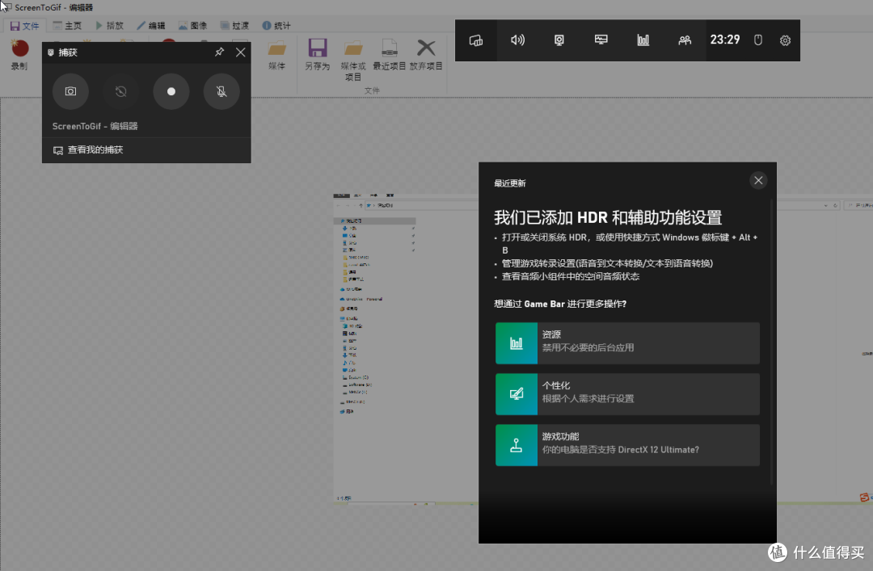Open the 过渡 tab in ScreenToGif
Screen dimensions: 873x571
coord(234,26)
